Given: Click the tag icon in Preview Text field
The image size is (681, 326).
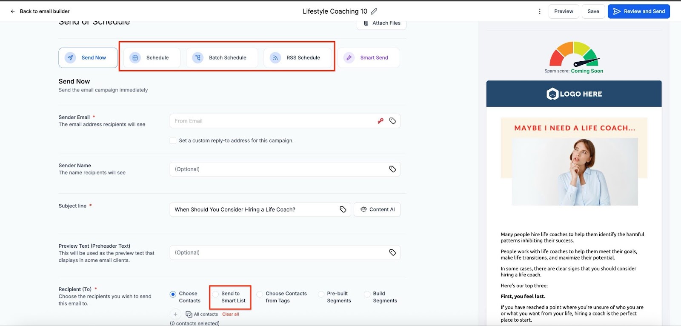Looking at the screenshot, I should pyautogui.click(x=392, y=252).
